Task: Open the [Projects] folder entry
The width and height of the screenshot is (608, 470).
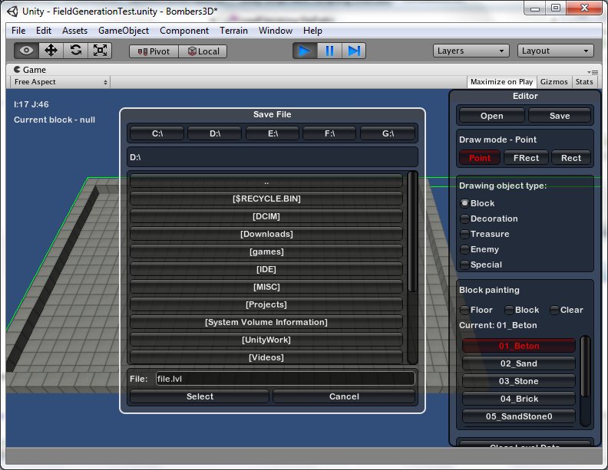Action: point(266,304)
